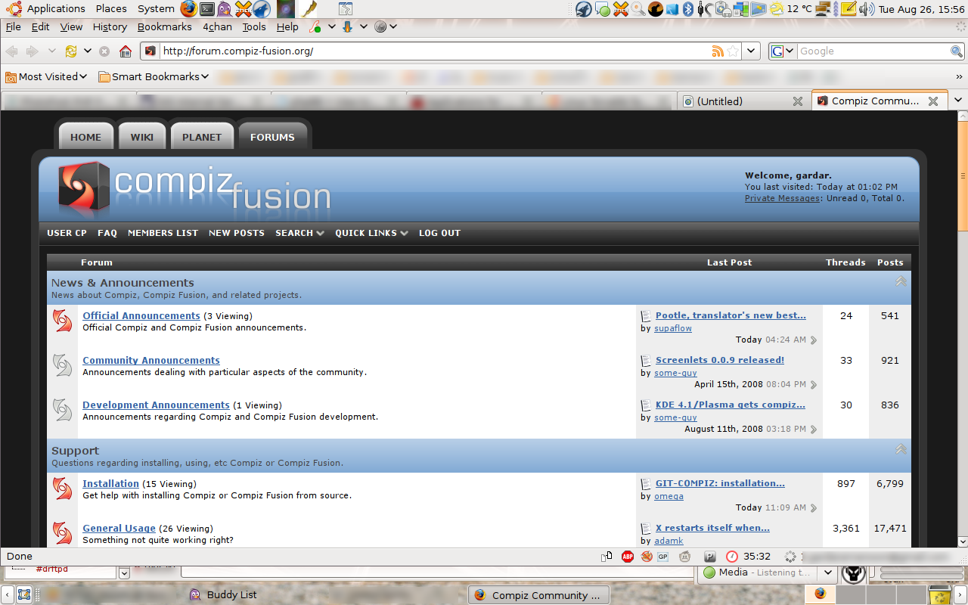The image size is (968, 605).
Task: Click the Google search magnifier icon
Action: coord(957,51)
